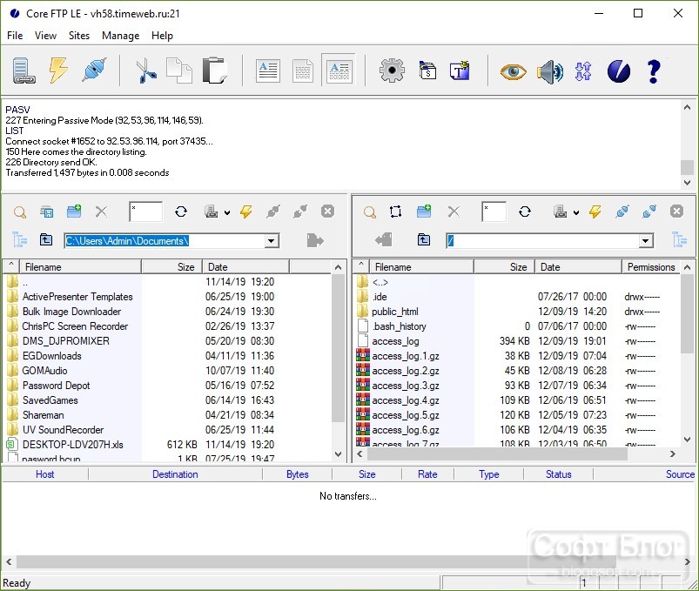Screen dimensions: 699x591
Task: Click the local pane filter input field
Action: coord(145,212)
